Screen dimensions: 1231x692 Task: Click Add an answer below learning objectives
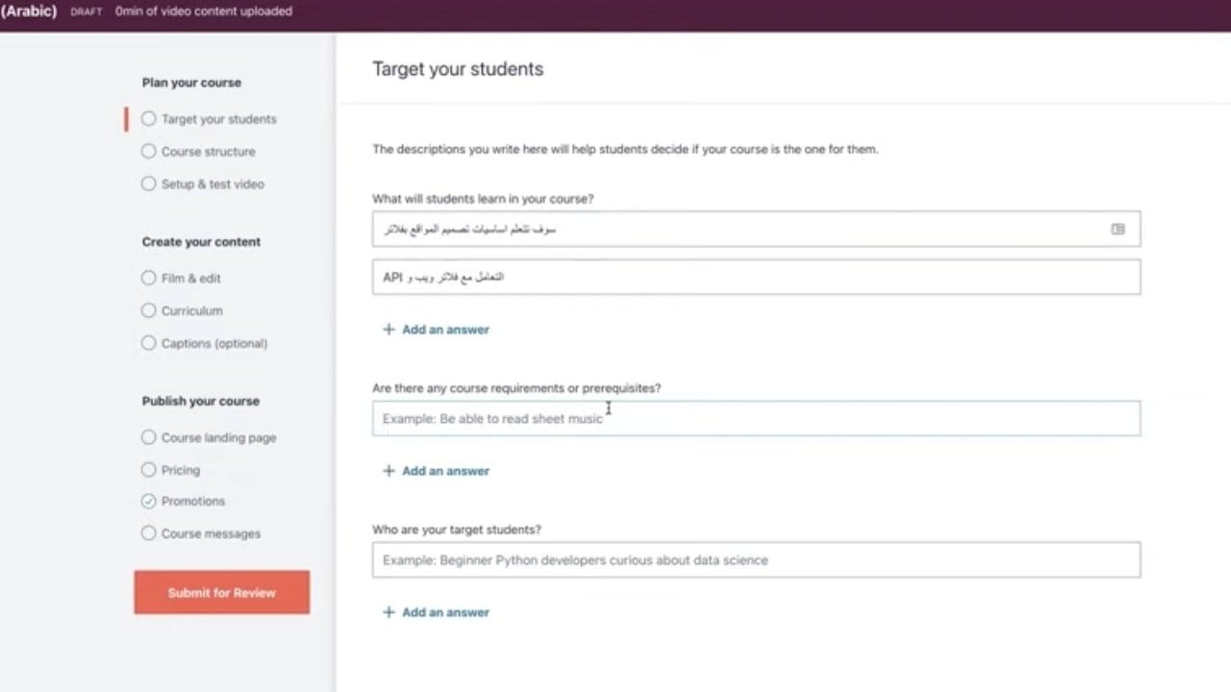(x=445, y=330)
